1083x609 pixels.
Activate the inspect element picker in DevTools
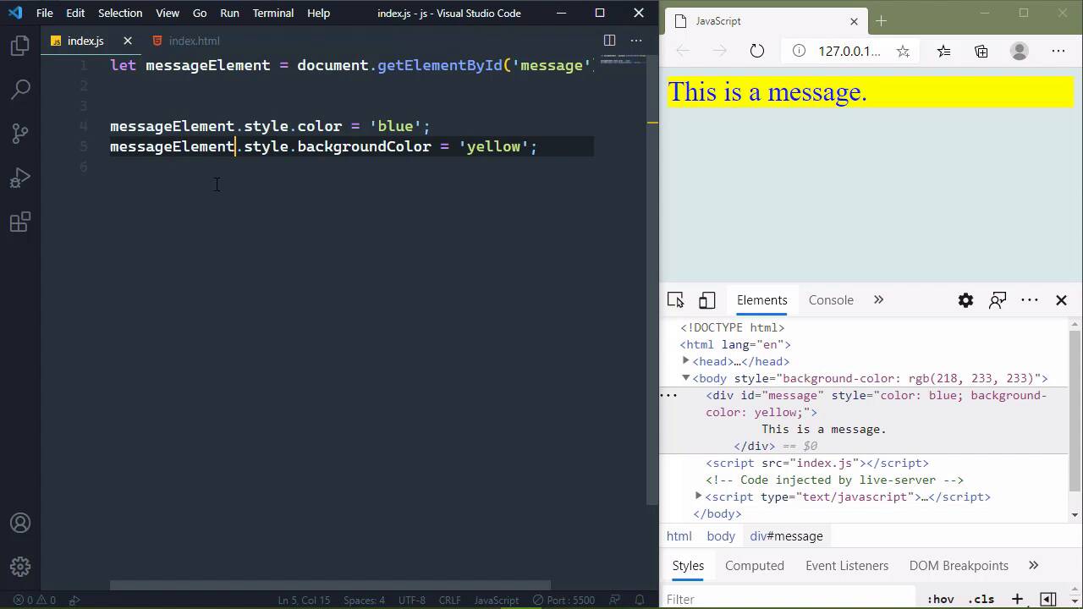[x=675, y=300]
